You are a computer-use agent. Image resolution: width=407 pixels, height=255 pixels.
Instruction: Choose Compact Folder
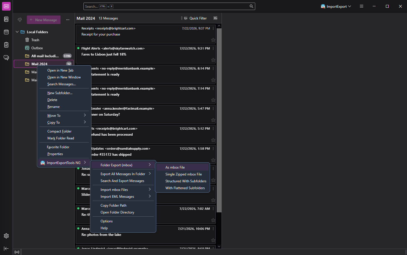(64, 131)
